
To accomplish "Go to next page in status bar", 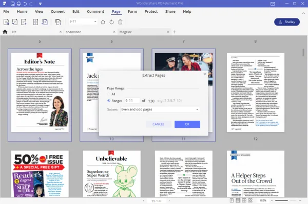I will 169,200.
